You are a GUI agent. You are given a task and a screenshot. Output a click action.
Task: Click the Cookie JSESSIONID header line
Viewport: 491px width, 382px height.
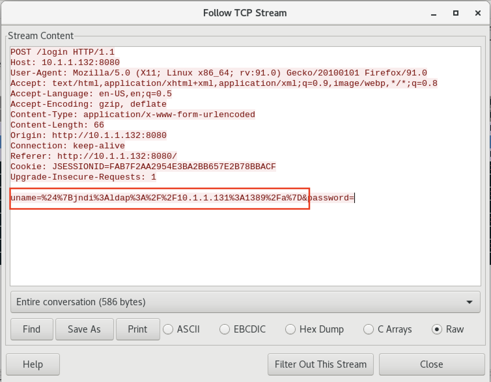[143, 167]
